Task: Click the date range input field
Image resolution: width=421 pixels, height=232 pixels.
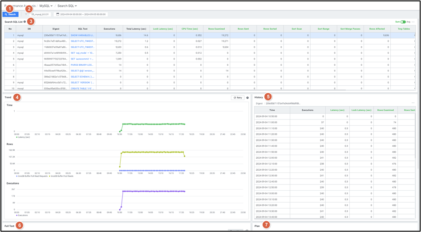Action: point(82,14)
